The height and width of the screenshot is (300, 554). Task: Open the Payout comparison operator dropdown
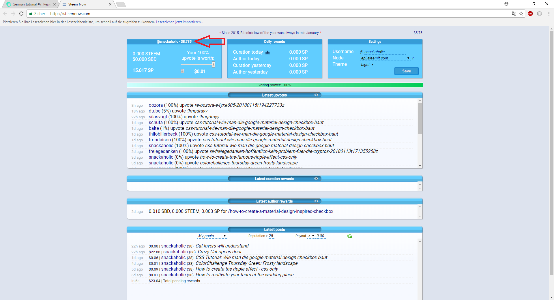click(x=311, y=236)
